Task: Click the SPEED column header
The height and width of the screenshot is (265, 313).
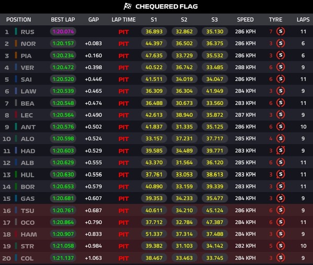Action: click(245, 19)
